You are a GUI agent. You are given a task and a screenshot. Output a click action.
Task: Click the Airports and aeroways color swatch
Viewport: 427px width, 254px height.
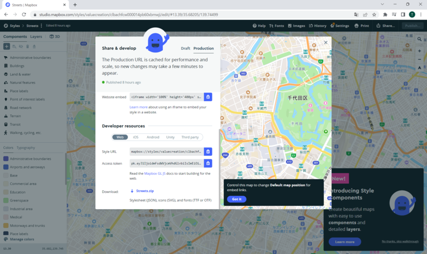click(x=6, y=167)
